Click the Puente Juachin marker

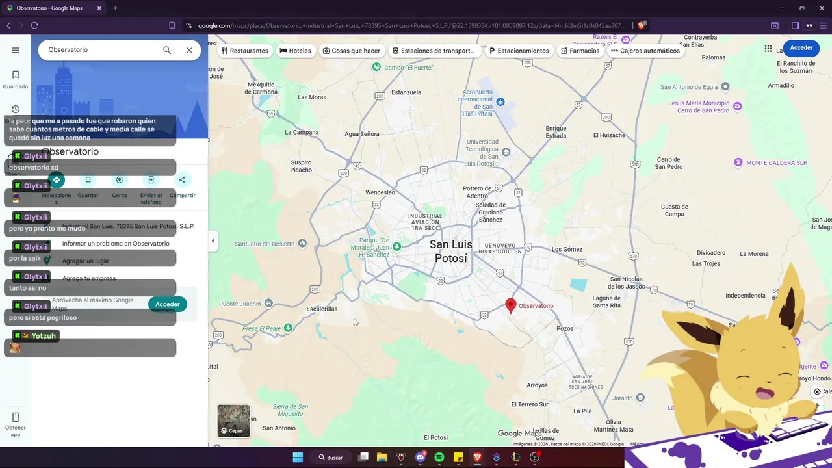click(269, 304)
